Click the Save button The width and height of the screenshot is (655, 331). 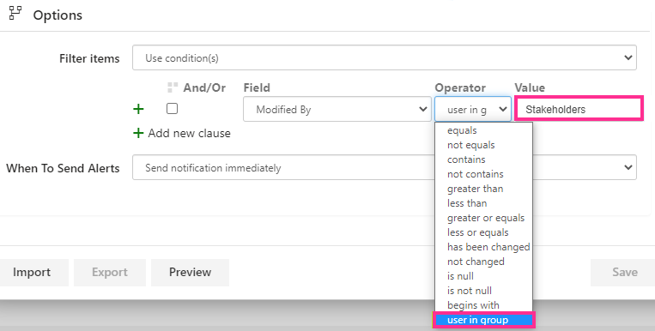coord(624,272)
